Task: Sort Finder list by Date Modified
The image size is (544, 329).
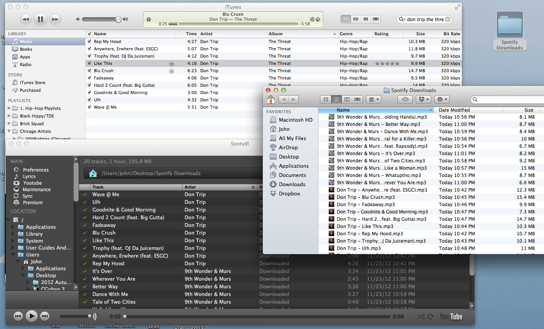Action: (468, 110)
